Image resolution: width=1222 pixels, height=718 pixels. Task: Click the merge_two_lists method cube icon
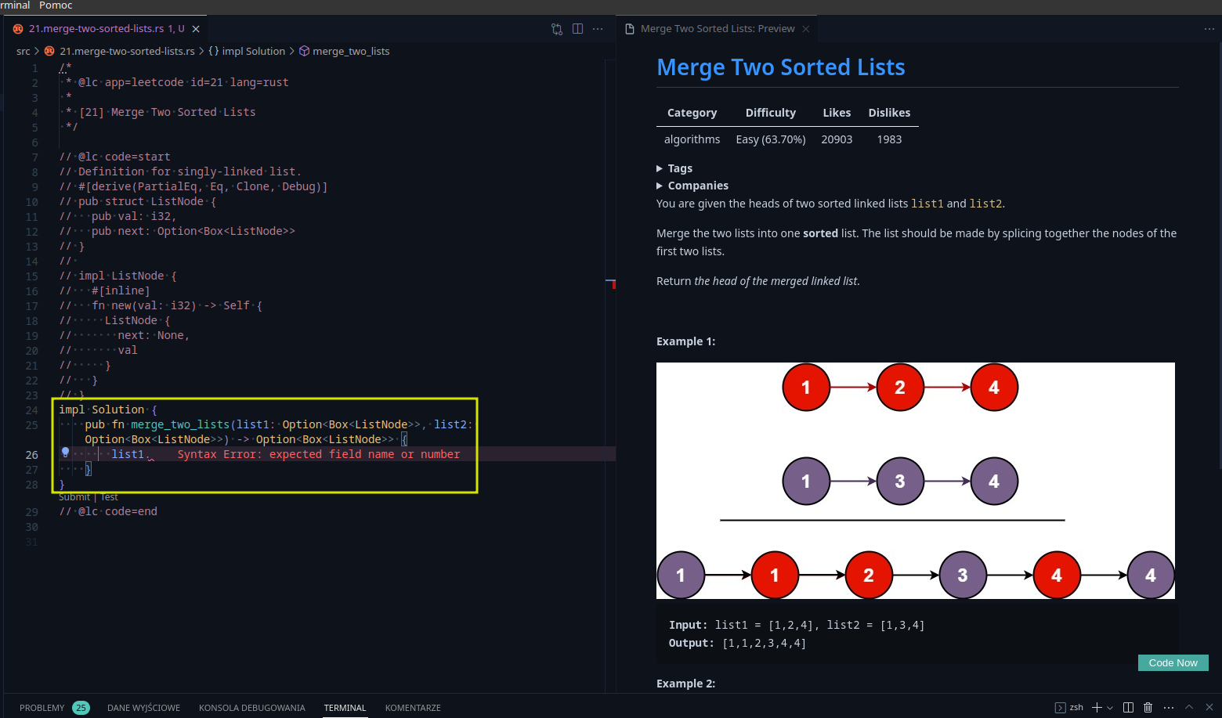[x=304, y=51]
